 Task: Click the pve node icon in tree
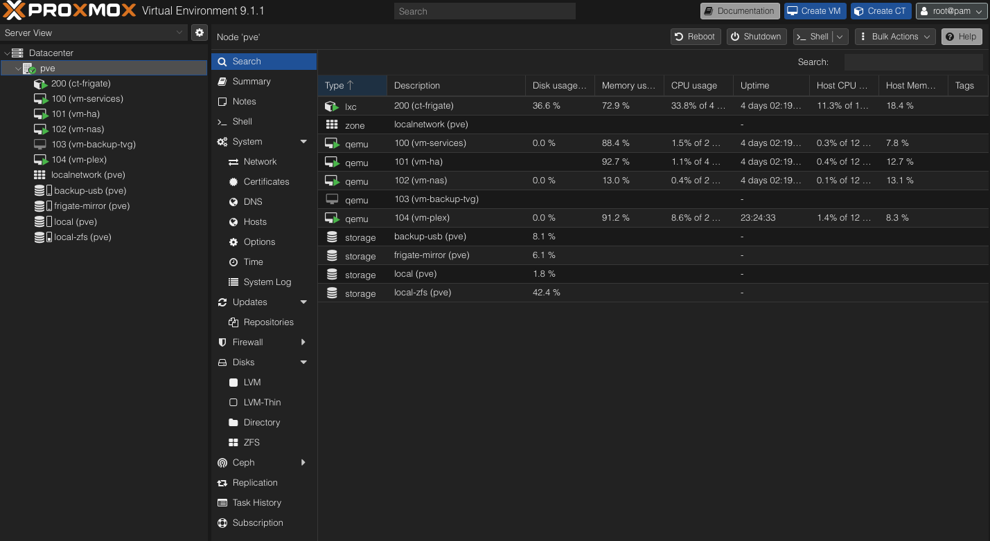29,68
